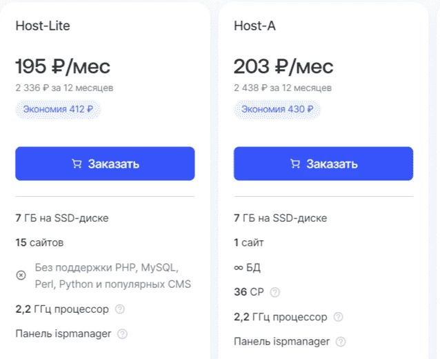440x359 pixels.
Task: Open help icon beside Host-A Панель ispmanager
Action: (x=341, y=342)
